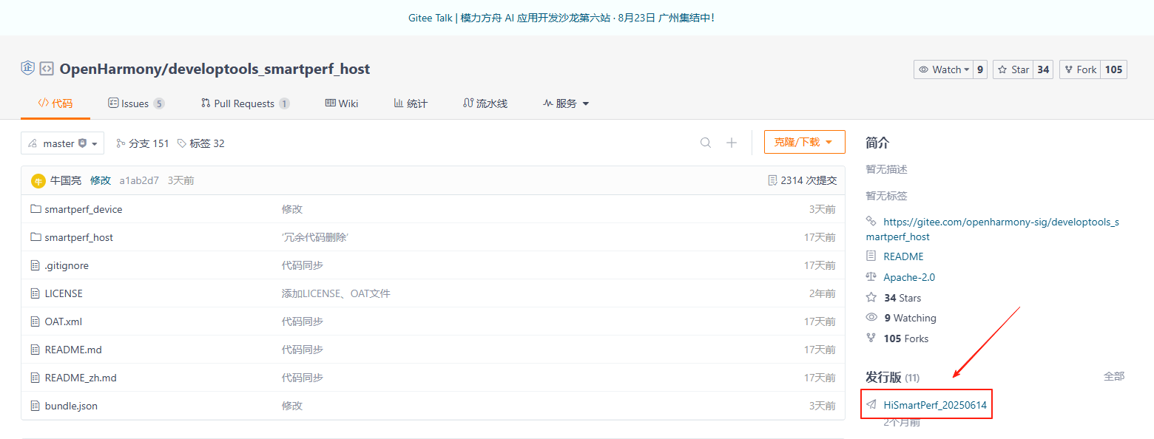1154x439 pixels.
Task: Click the README_zh.md file icon
Action: coord(36,378)
